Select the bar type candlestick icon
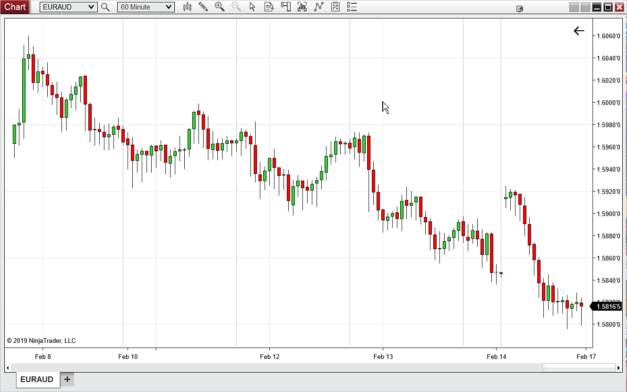 tap(187, 7)
